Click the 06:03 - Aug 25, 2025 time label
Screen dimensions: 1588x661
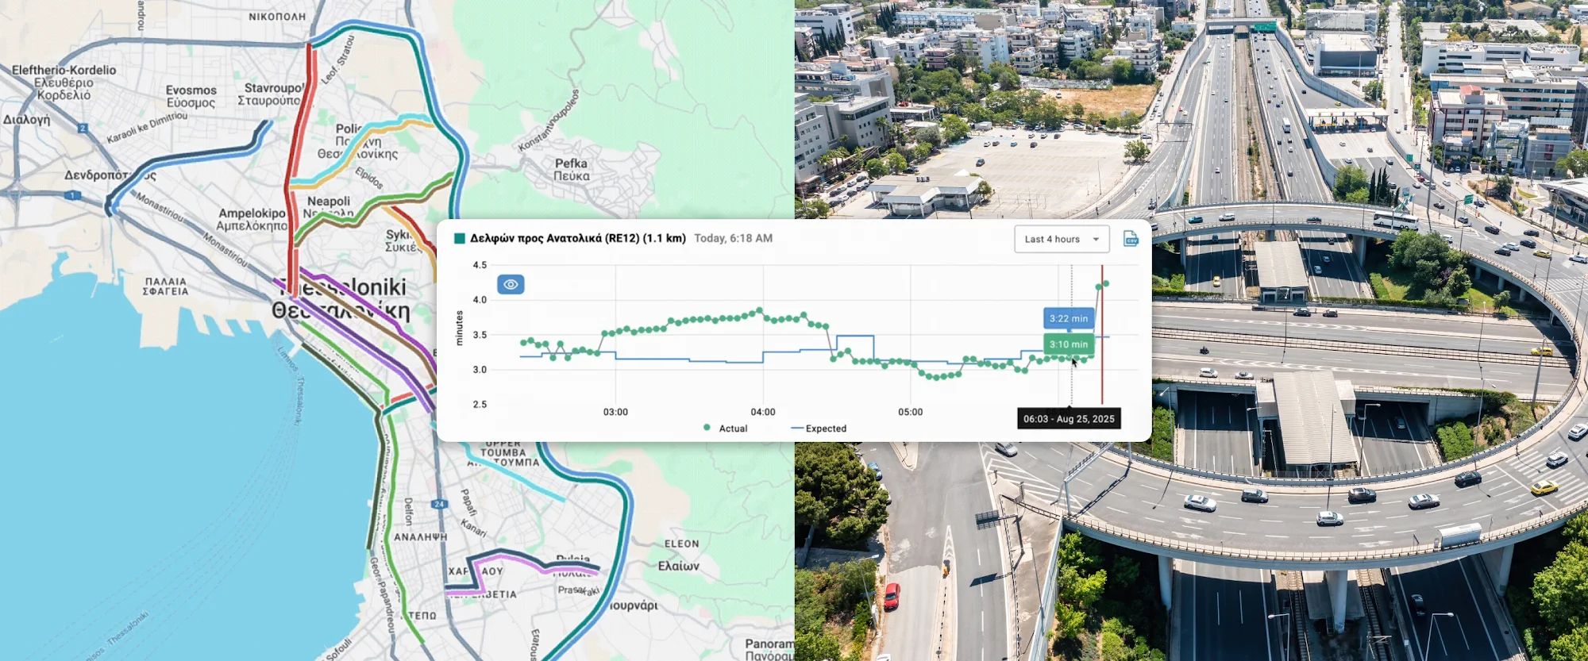[1069, 419]
